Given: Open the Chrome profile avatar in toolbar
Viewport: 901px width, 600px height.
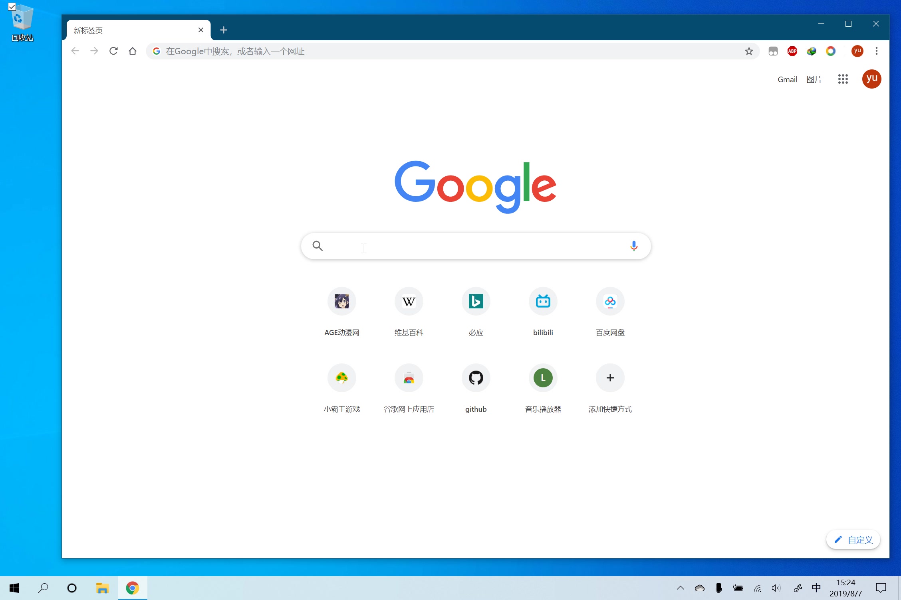Looking at the screenshot, I should [x=857, y=51].
